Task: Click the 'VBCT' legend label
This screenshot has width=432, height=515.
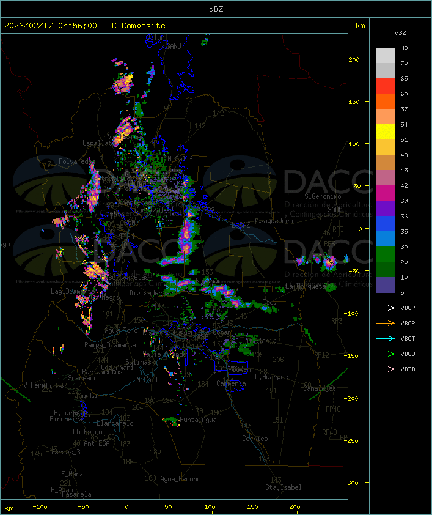Action: click(x=408, y=339)
